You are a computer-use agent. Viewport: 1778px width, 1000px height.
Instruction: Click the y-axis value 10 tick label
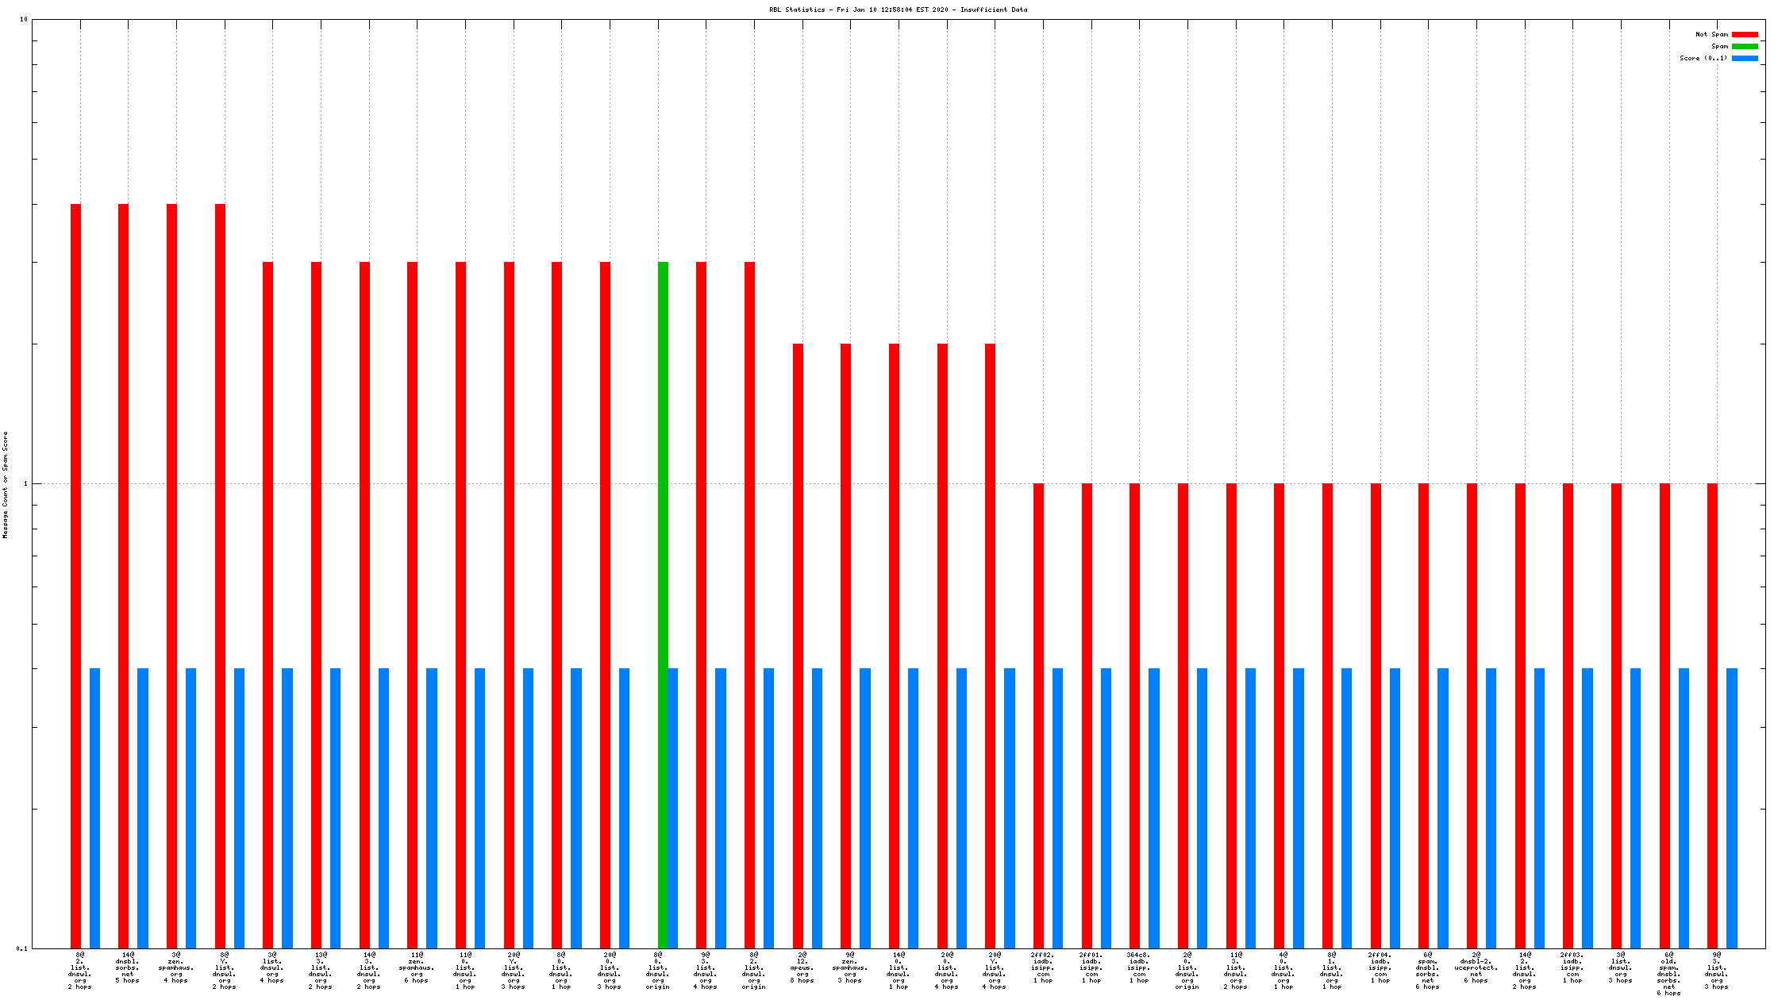click(23, 19)
